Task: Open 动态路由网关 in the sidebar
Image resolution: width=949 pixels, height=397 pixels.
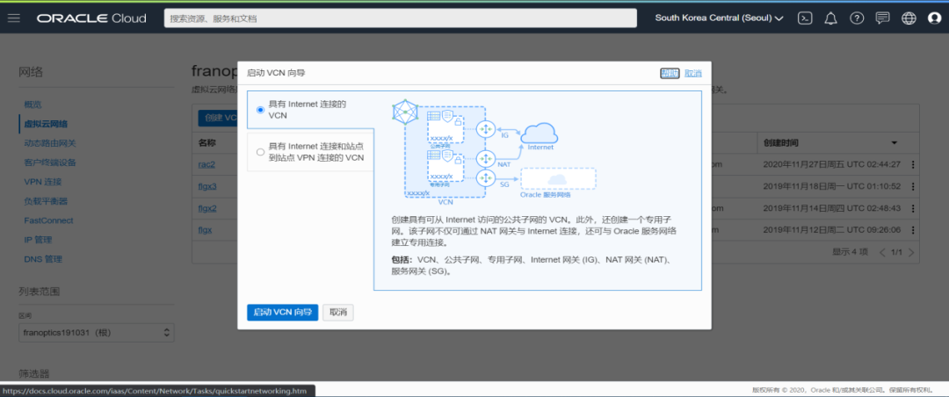Action: pyautogui.click(x=50, y=143)
